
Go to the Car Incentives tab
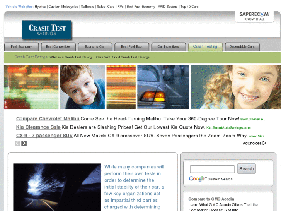tap(168, 47)
